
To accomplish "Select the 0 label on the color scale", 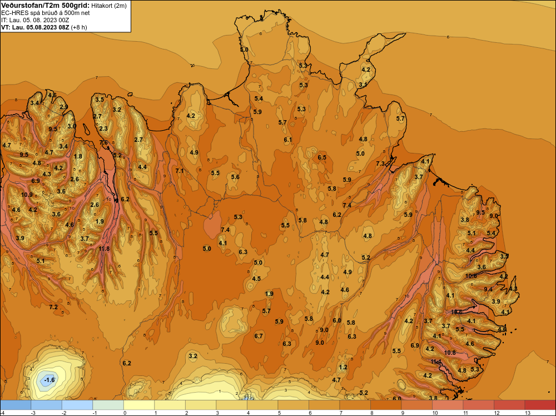I will point(125,413).
